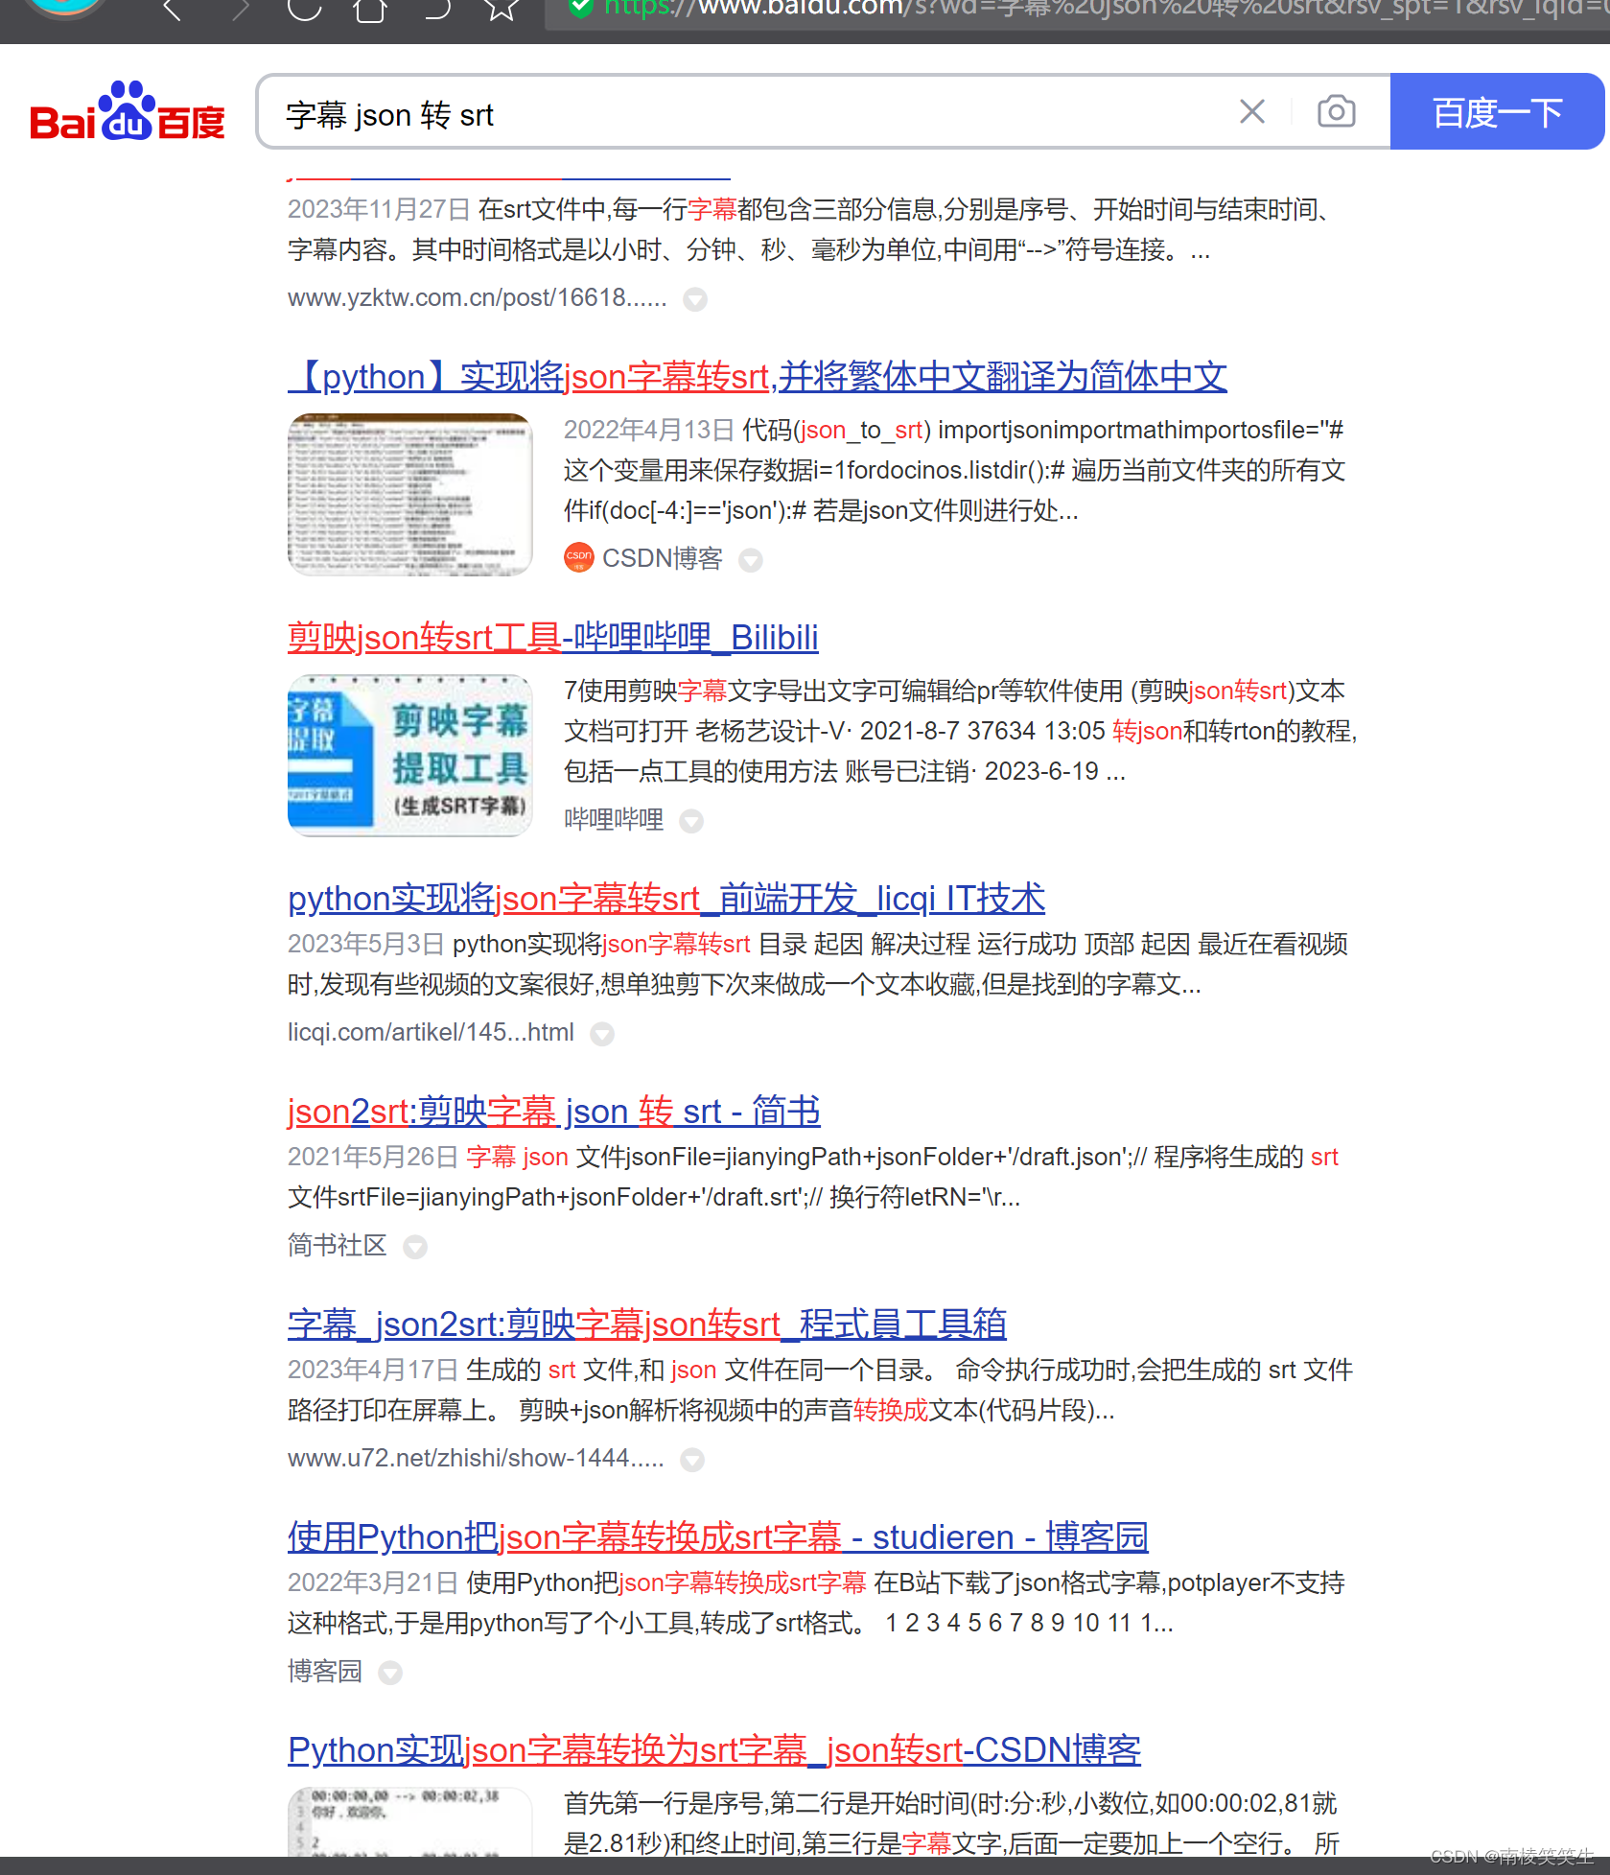
Task: Go forward with browser forward arrow
Action: pyautogui.click(x=240, y=11)
